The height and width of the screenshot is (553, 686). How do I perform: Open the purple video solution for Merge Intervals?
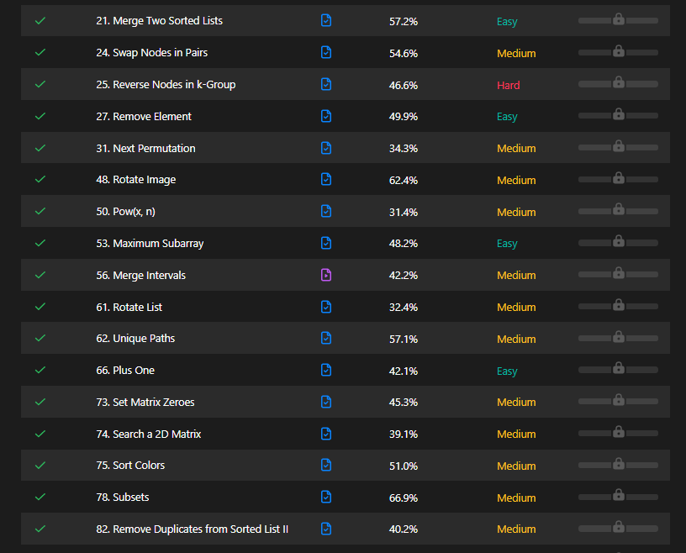326,275
